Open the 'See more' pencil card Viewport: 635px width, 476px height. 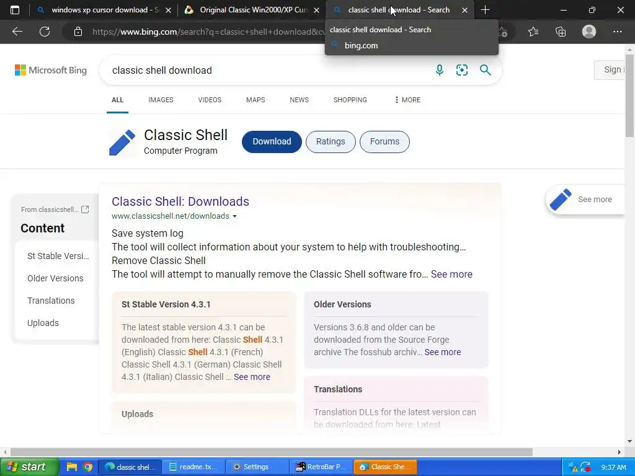click(585, 199)
